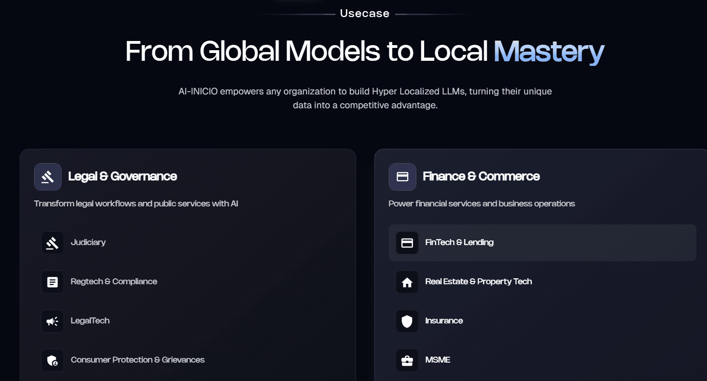Click the Insurance shield icon
The width and height of the screenshot is (707, 381).
click(407, 321)
